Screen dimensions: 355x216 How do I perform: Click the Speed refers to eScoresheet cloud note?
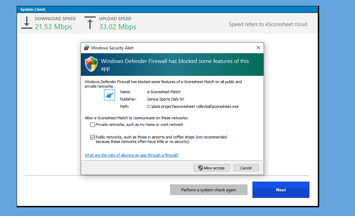[x=268, y=24]
